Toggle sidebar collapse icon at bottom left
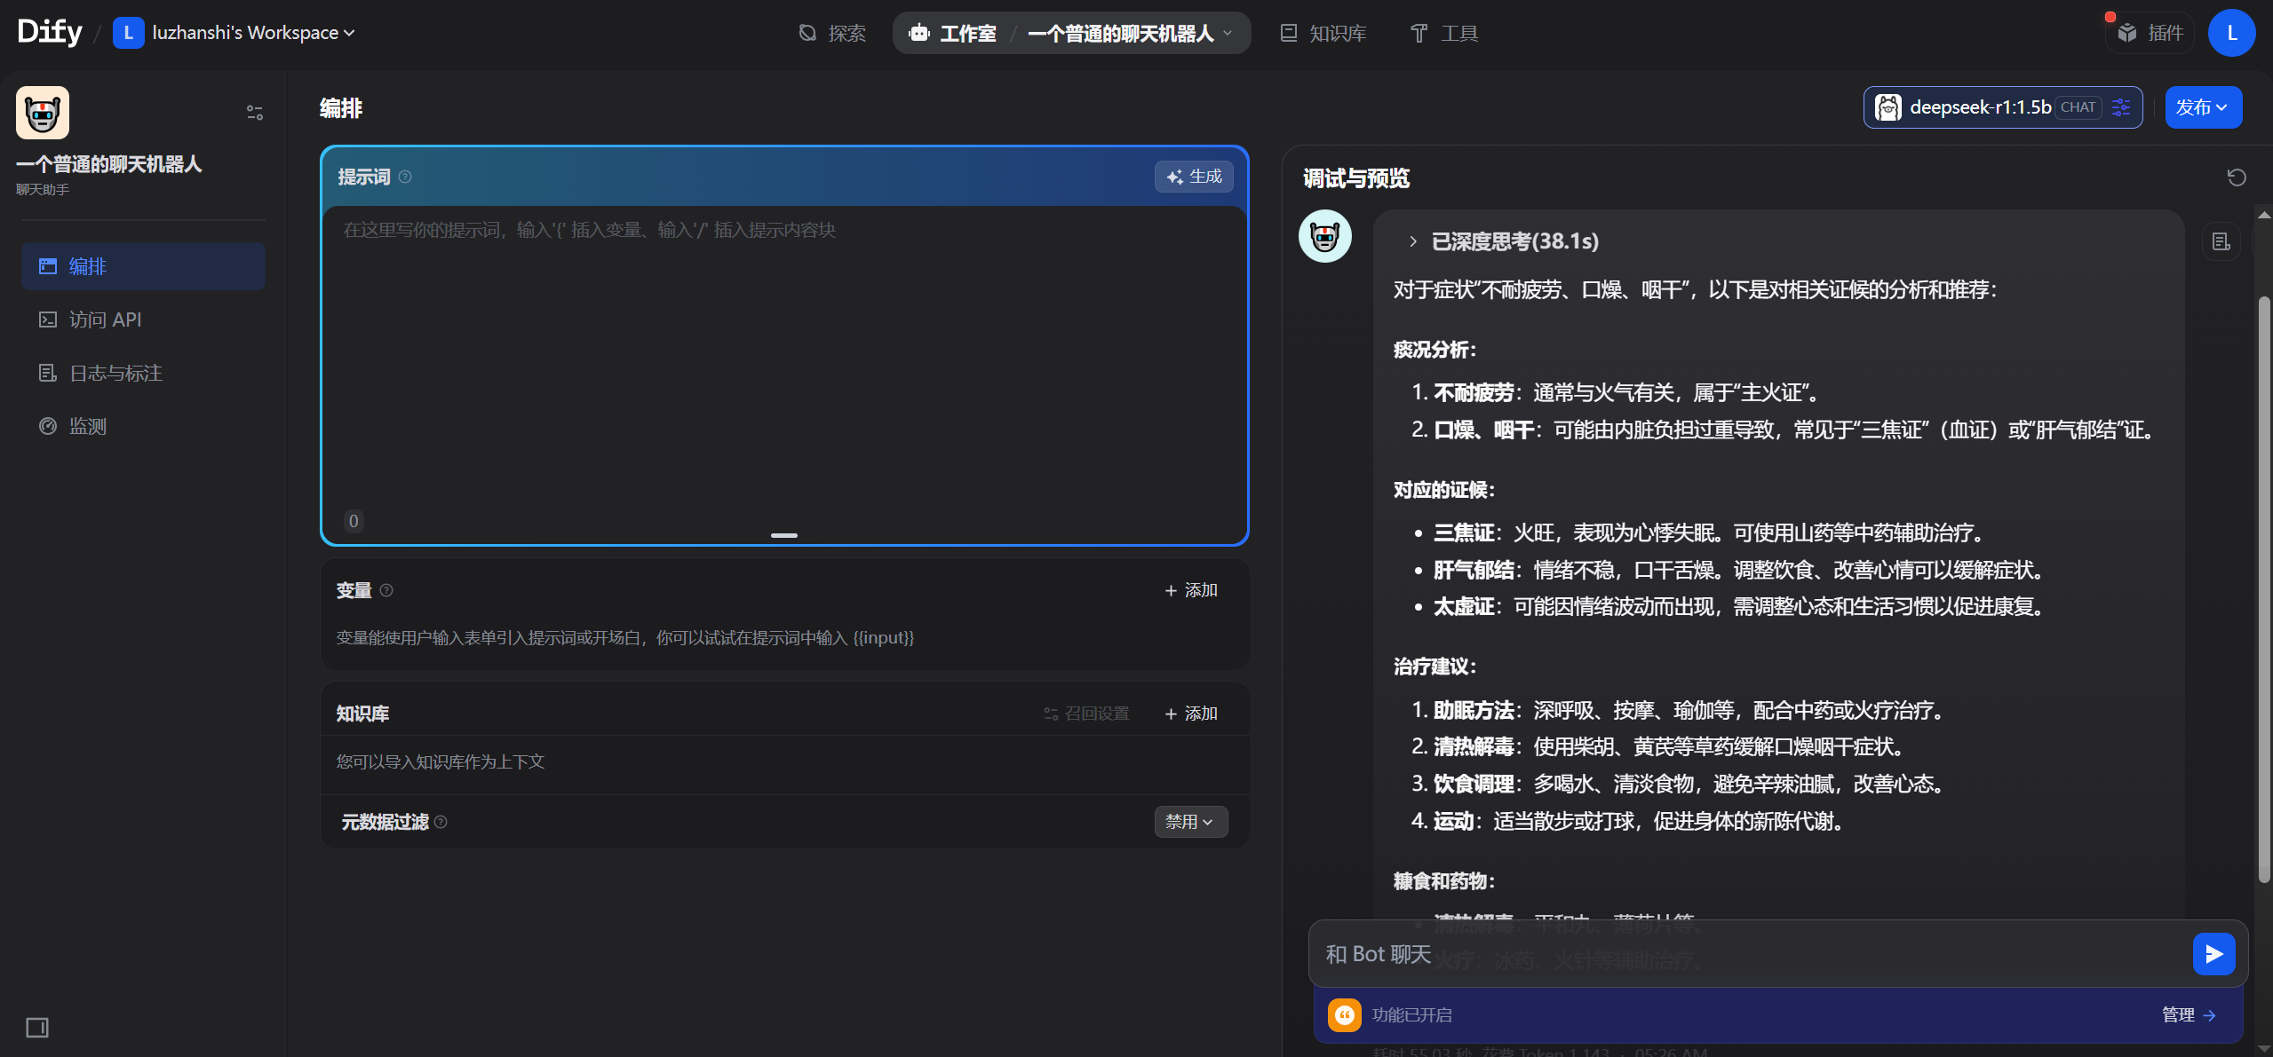This screenshot has height=1057, width=2273. click(x=37, y=1028)
